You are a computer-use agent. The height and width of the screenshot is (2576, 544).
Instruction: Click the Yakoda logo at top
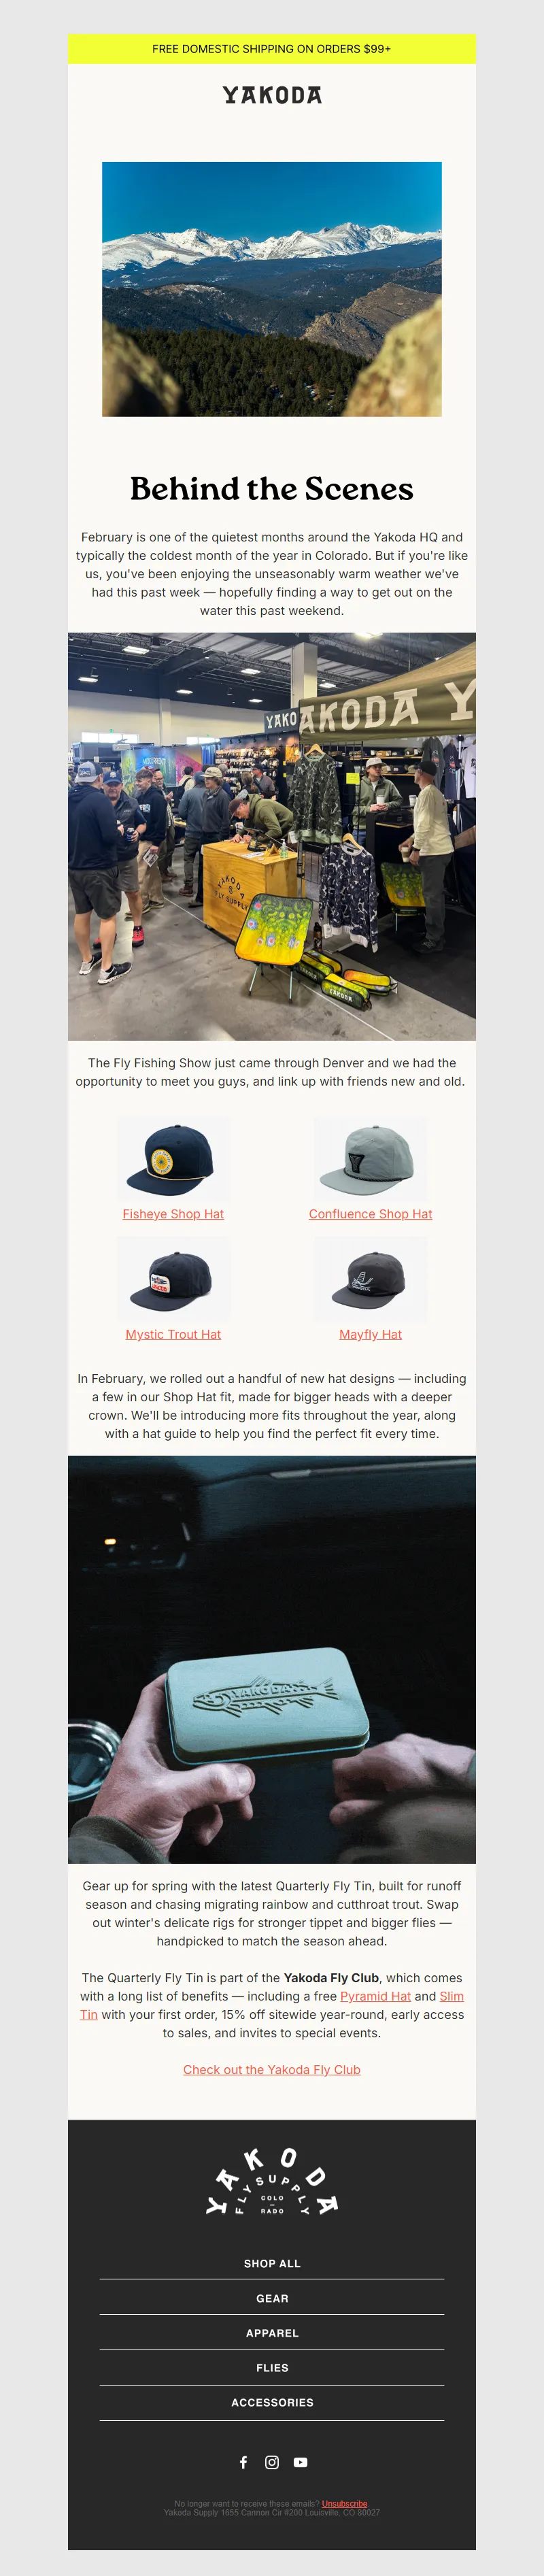point(272,95)
